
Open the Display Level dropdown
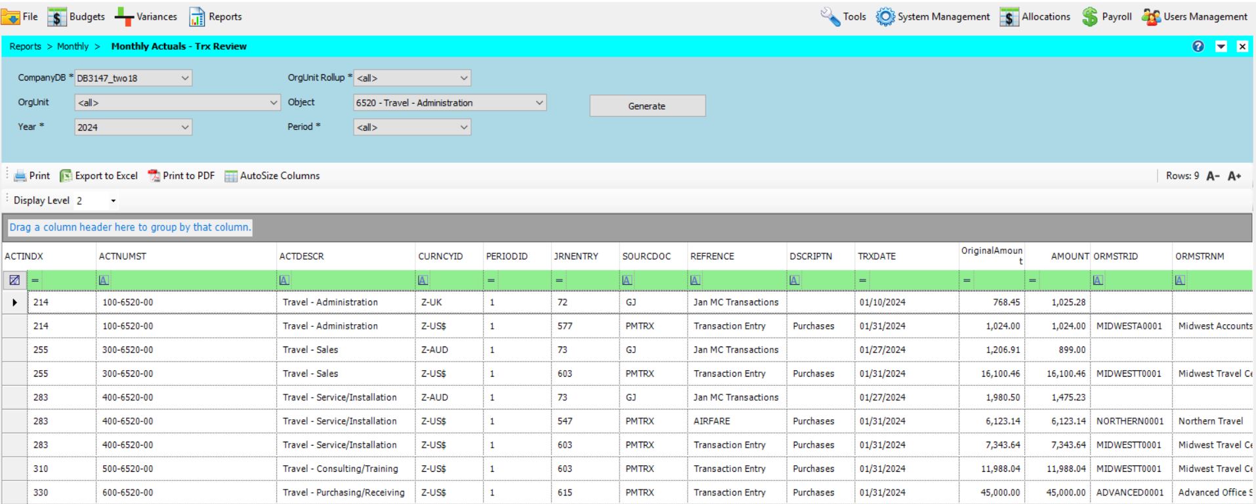click(x=114, y=201)
